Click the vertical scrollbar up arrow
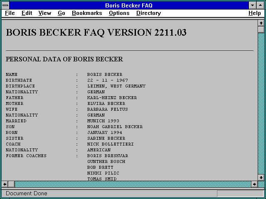Viewport: 266px width, 199px height. [x=261, y=23]
